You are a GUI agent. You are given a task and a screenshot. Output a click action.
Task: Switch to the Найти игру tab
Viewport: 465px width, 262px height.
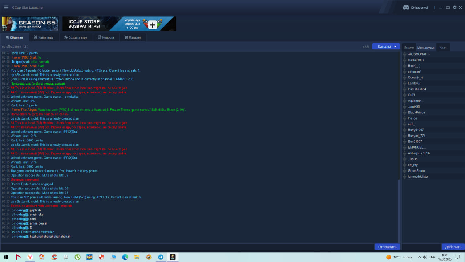44,37
